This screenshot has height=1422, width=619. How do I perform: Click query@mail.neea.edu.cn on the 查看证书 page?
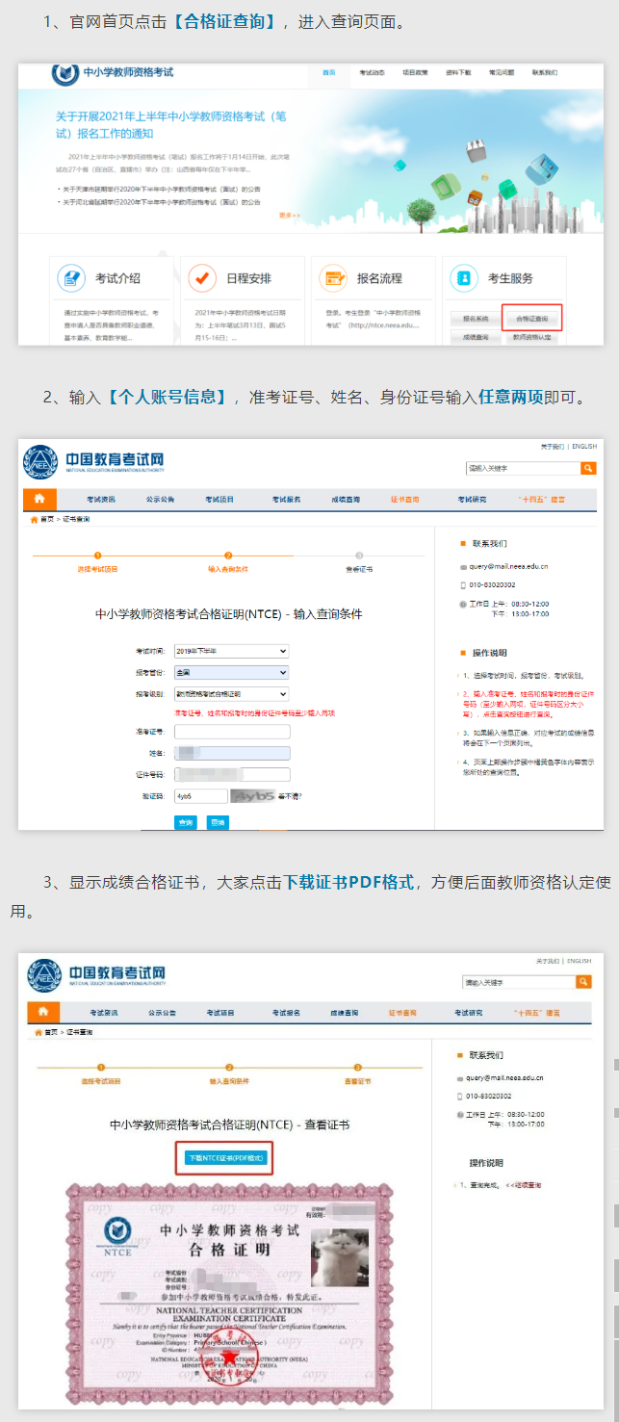[x=505, y=1078]
